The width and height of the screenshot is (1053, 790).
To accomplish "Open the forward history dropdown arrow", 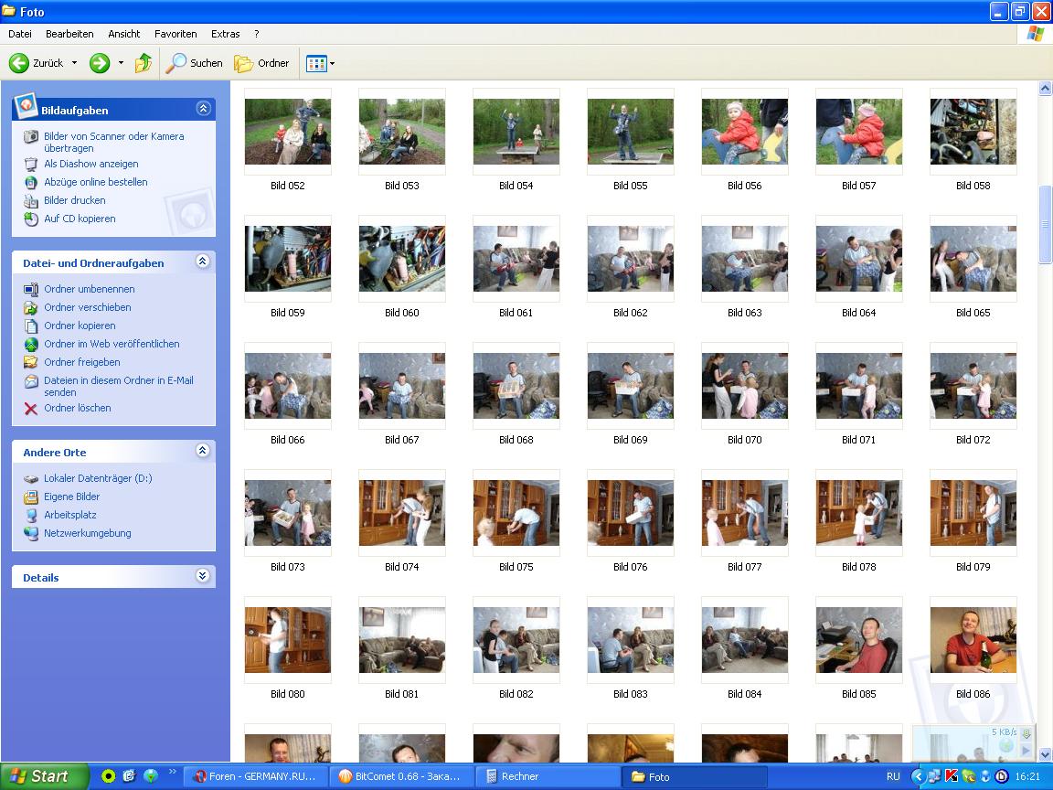I will 121,63.
